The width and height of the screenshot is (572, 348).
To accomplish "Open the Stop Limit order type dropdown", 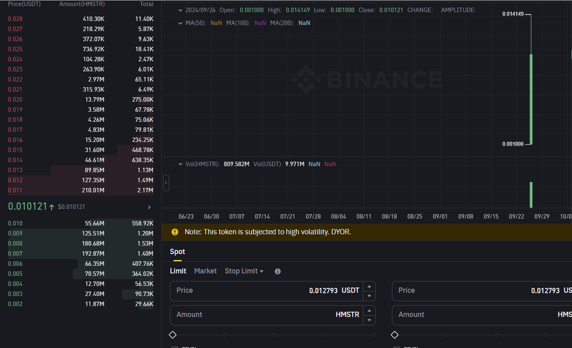I will tap(244, 271).
